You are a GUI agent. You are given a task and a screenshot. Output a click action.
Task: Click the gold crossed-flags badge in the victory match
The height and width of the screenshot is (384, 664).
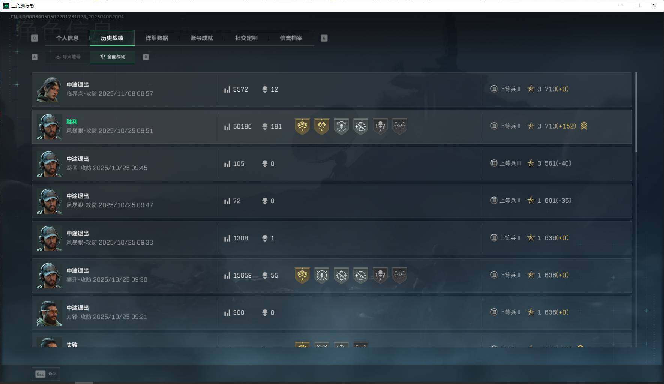click(x=321, y=126)
